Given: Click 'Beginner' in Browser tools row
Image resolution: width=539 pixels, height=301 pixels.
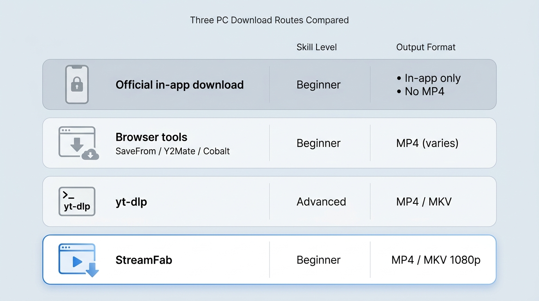Looking at the screenshot, I should pyautogui.click(x=318, y=143).
